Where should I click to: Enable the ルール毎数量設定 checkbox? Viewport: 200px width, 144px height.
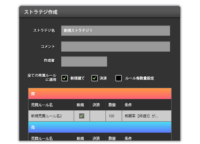click(119, 78)
